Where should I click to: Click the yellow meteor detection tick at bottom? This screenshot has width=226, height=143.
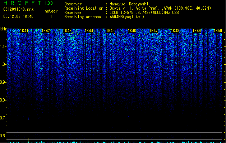coord(28,140)
